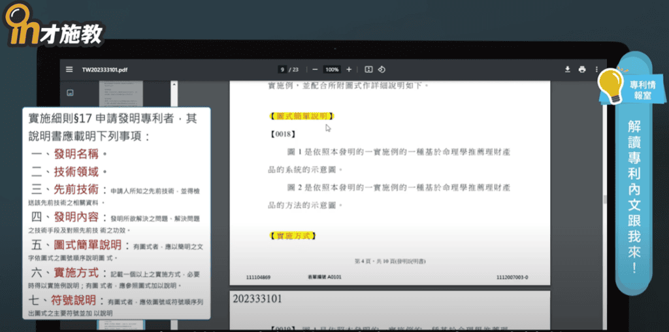Screen dimensions: 669x332
Task: Click the zoom out minus button
Action: pyautogui.click(x=315, y=69)
